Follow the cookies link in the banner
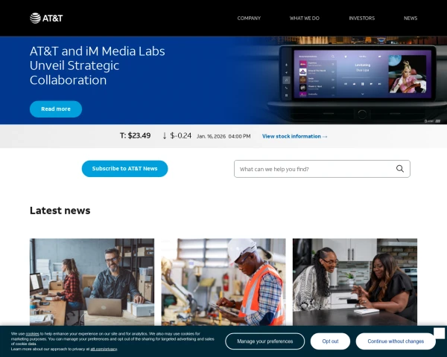 click(x=33, y=334)
